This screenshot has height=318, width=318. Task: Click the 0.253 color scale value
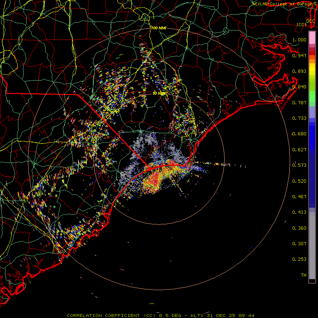[299, 259]
